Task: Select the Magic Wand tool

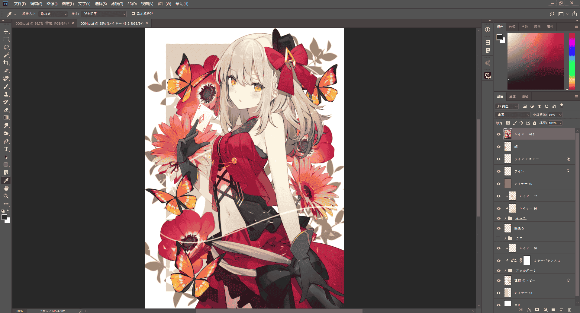Action: point(6,55)
